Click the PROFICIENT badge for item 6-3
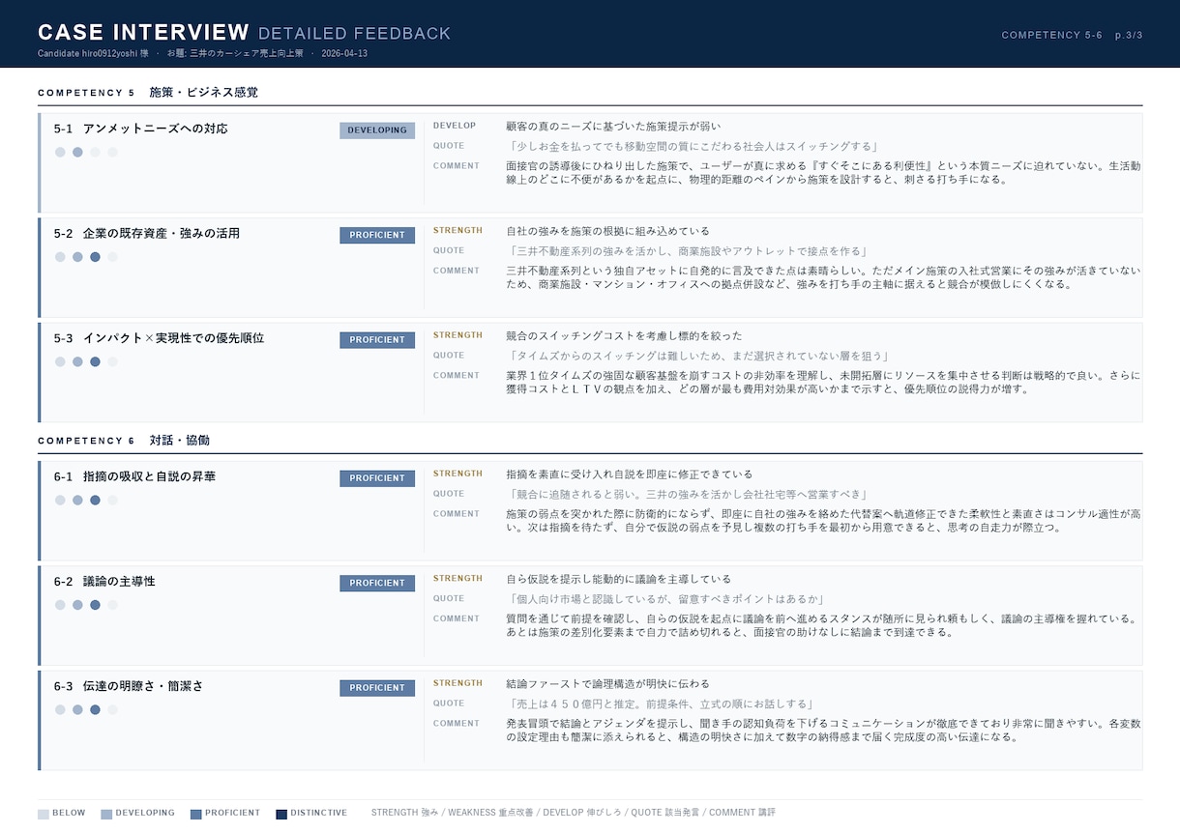Screen dimensions: 1180x833 point(377,688)
